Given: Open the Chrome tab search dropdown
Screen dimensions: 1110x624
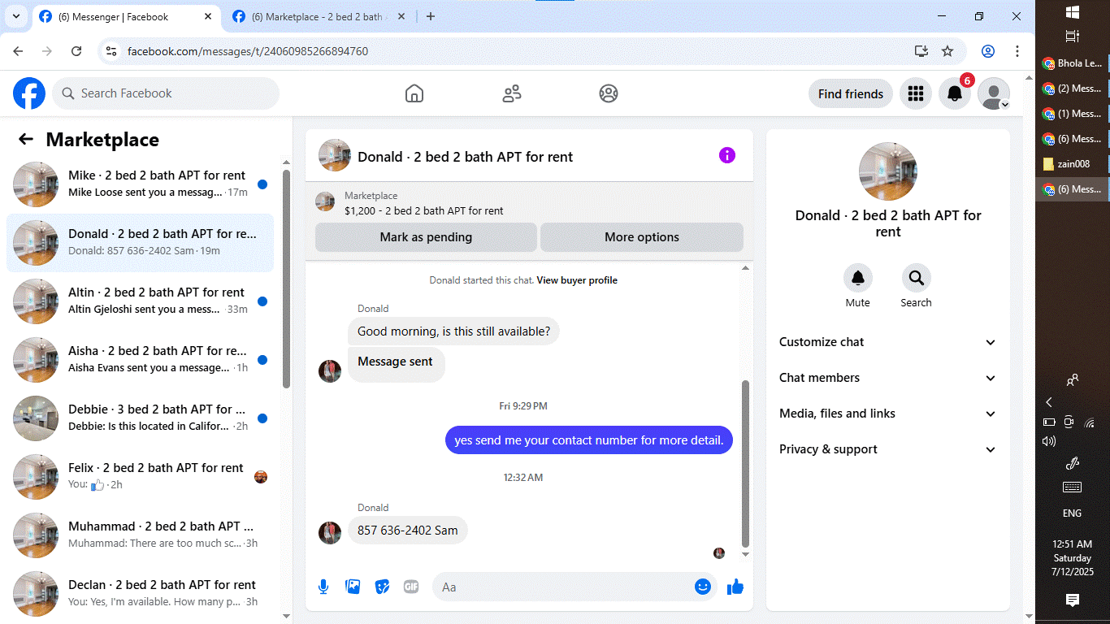Looking at the screenshot, I should pos(15,16).
